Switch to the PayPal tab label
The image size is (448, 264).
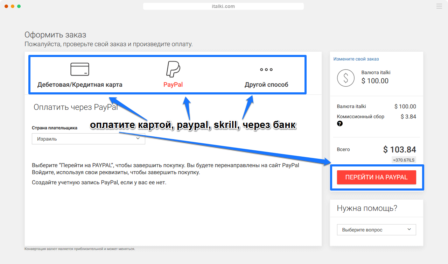pos(173,85)
